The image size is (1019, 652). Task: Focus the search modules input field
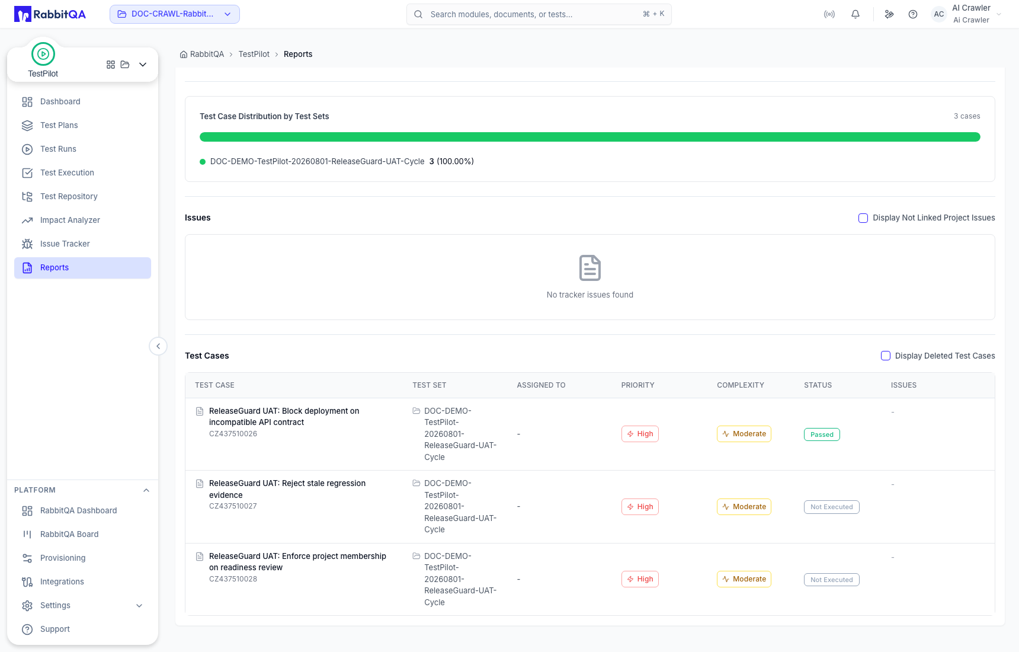pyautogui.click(x=539, y=14)
